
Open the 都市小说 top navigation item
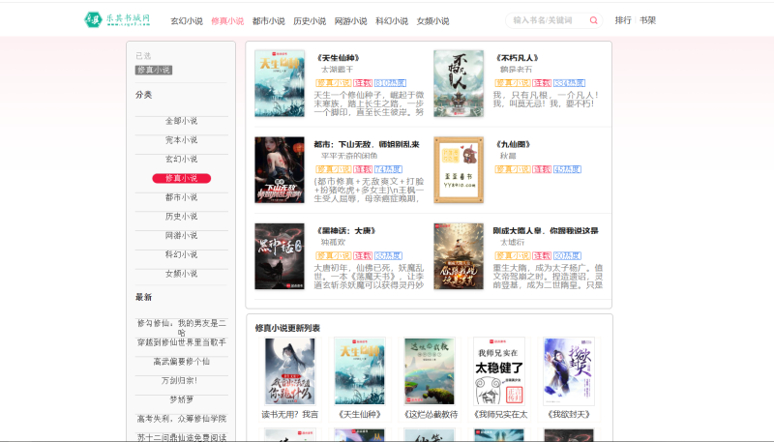[x=269, y=20]
